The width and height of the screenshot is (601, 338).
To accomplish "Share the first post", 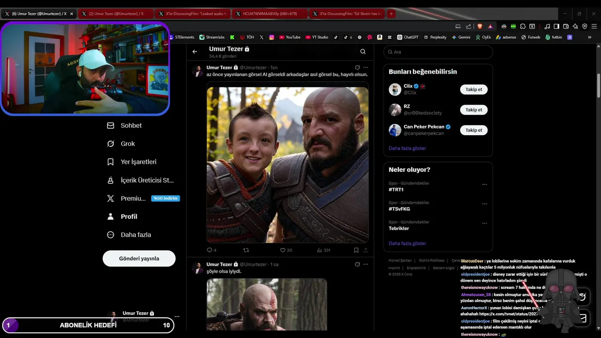I will (366, 250).
